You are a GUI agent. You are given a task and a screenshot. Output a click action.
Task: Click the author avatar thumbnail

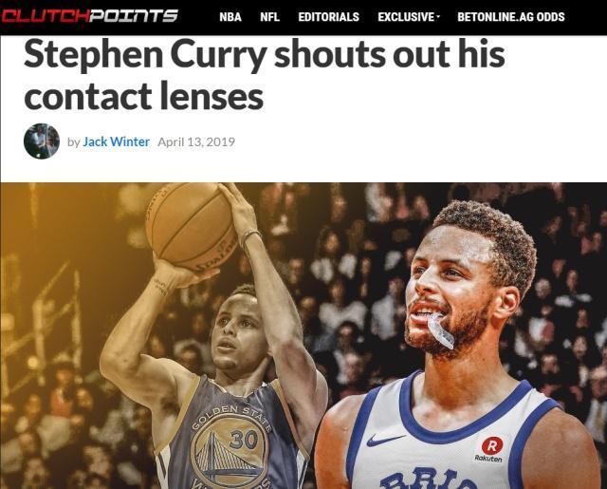pyautogui.click(x=42, y=141)
